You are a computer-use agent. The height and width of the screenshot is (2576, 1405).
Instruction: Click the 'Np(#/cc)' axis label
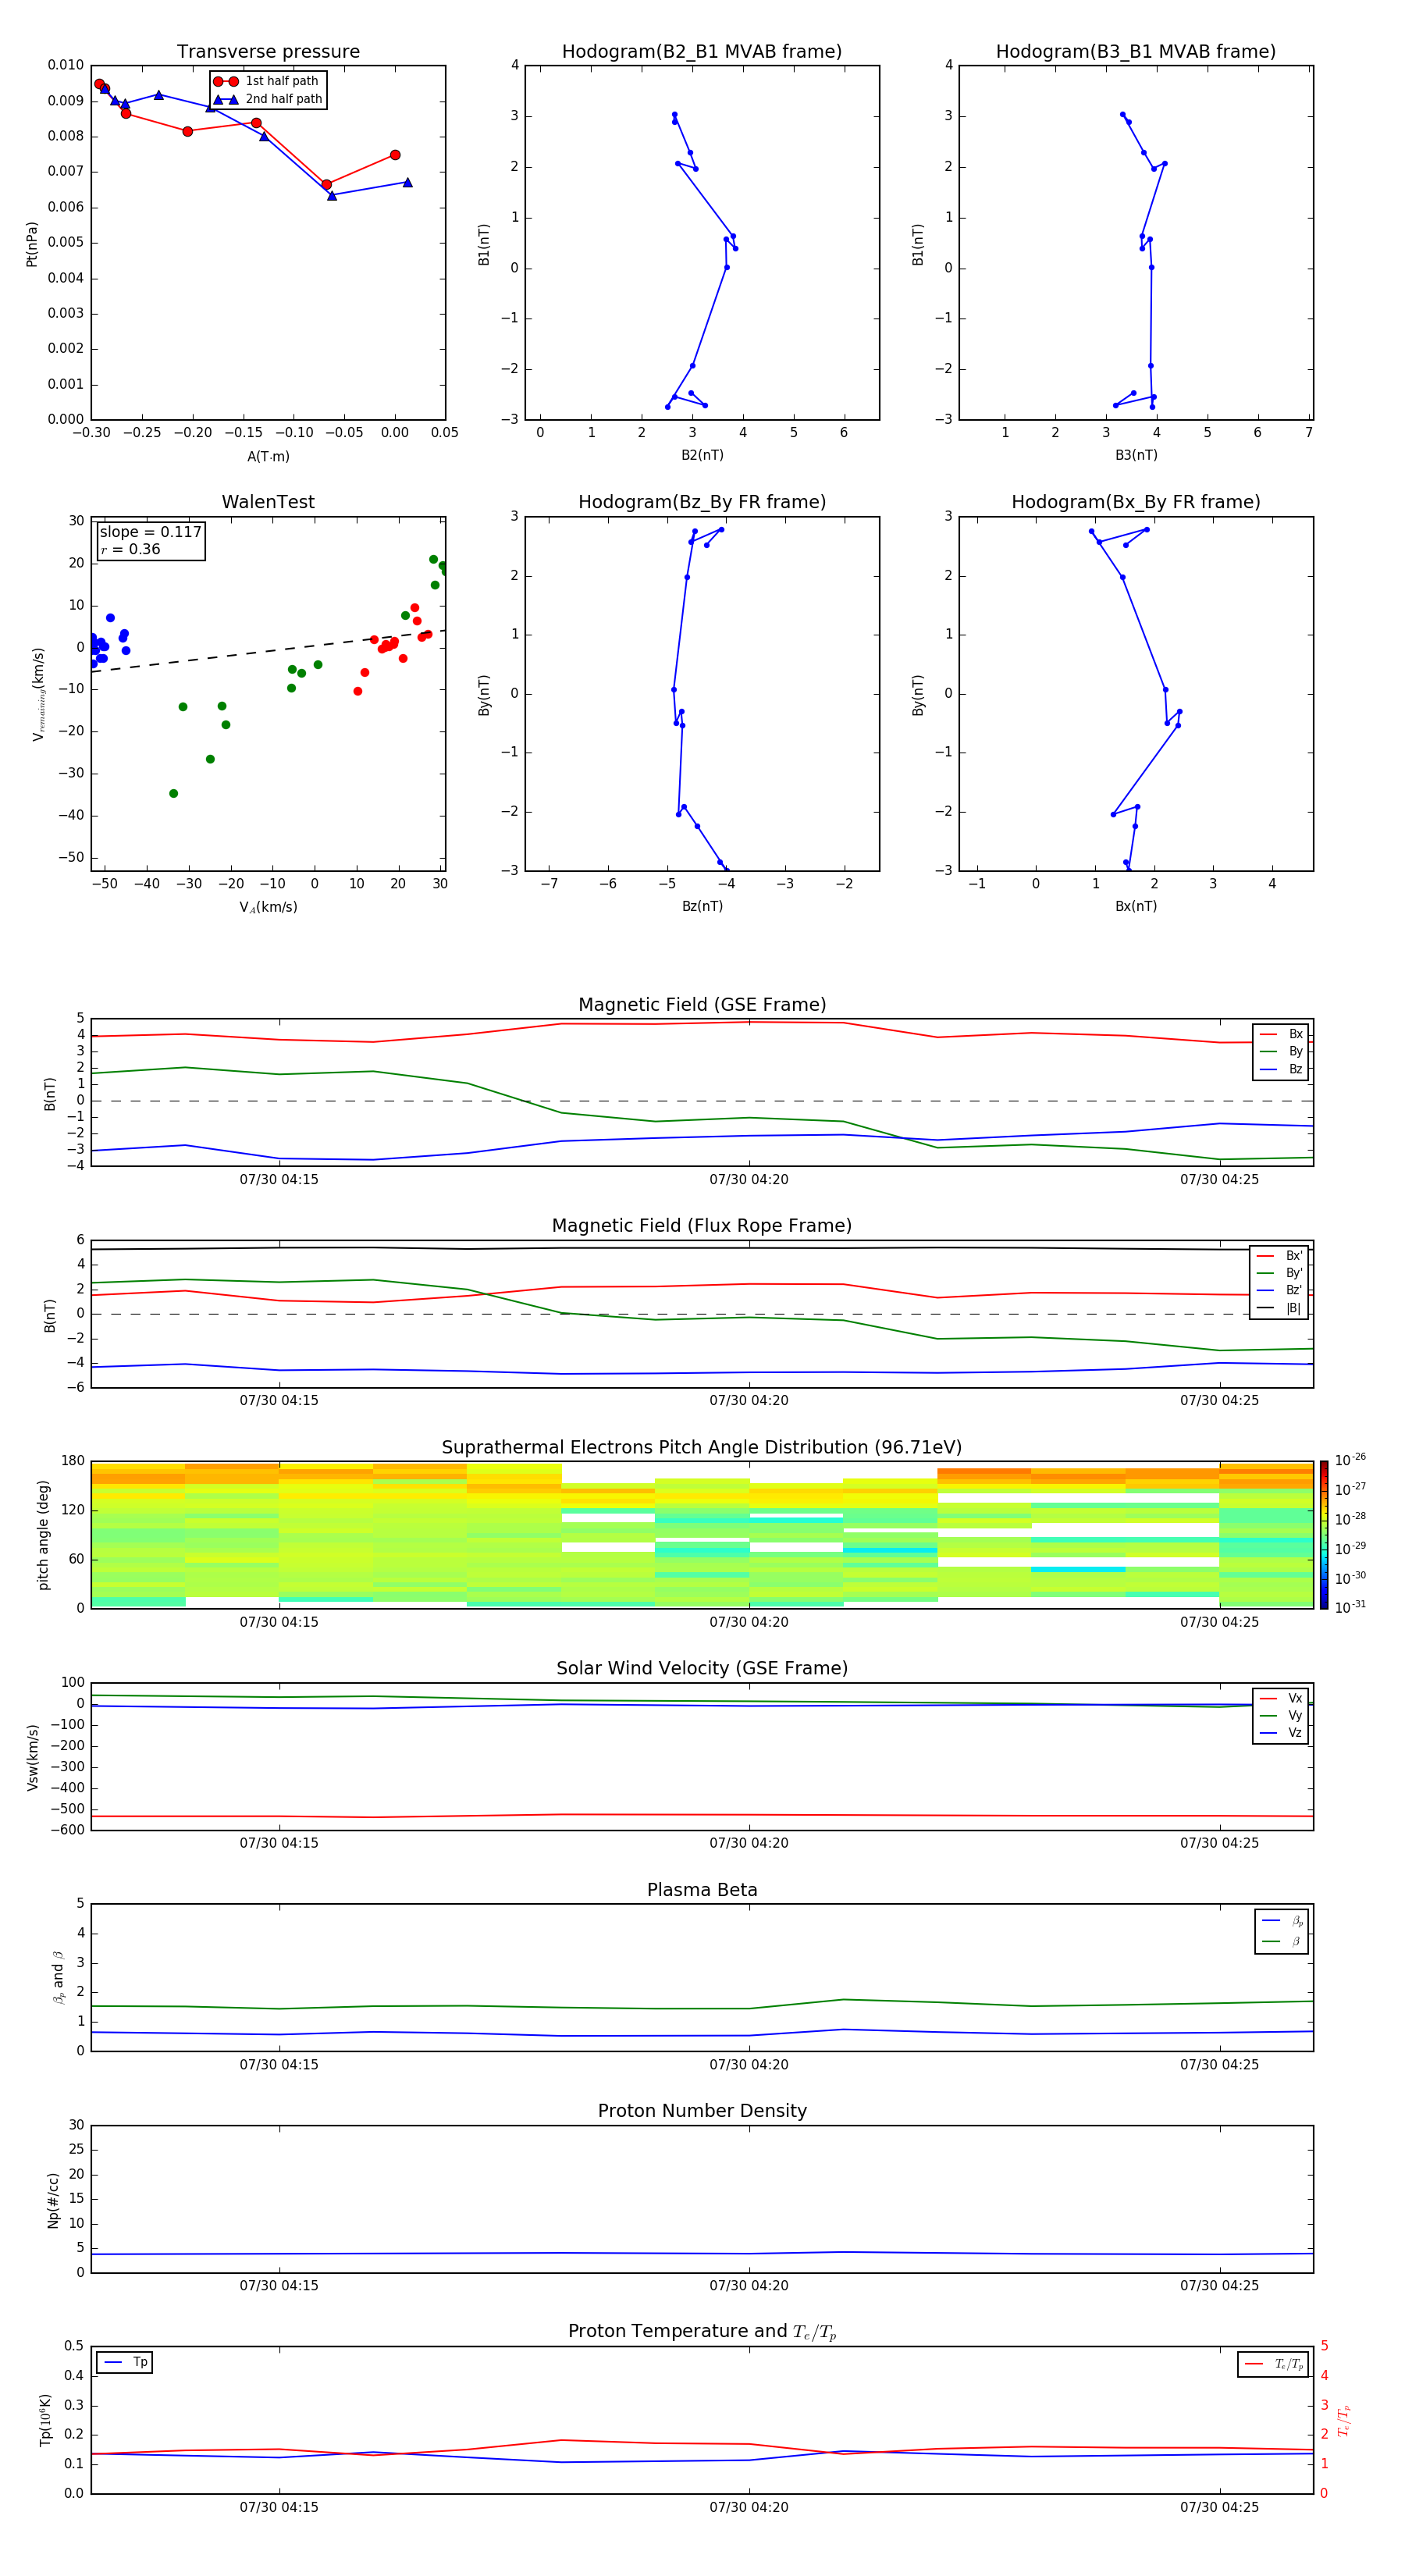(x=53, y=2200)
